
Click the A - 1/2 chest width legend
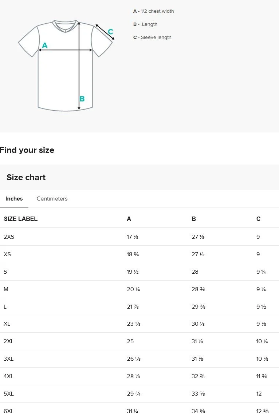tap(153, 11)
